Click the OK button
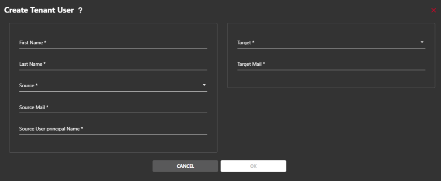 pos(253,166)
